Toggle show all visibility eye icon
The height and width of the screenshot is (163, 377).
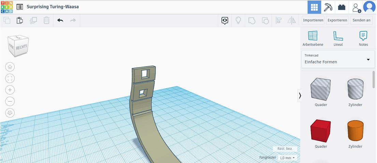point(224,21)
